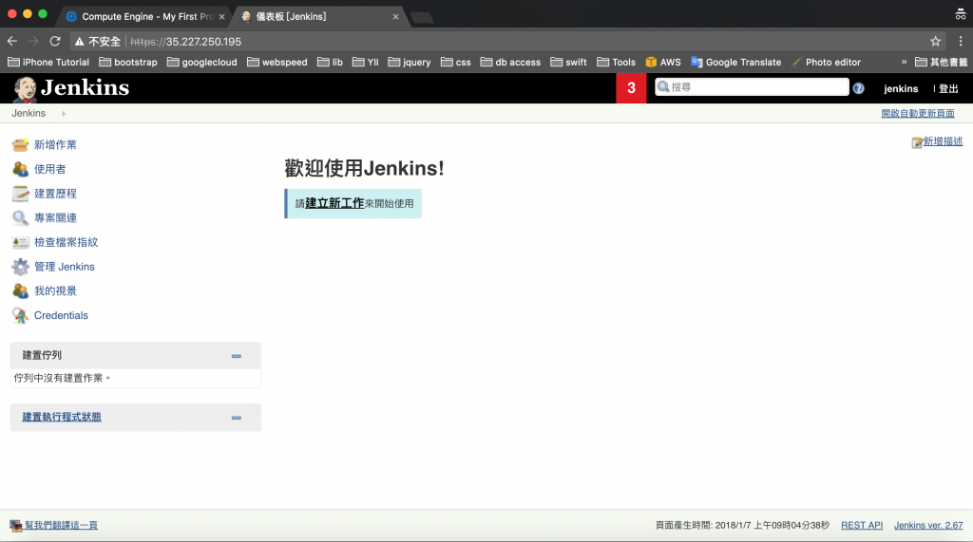Collapse the 建置執行程式狀態 panel

coord(237,418)
